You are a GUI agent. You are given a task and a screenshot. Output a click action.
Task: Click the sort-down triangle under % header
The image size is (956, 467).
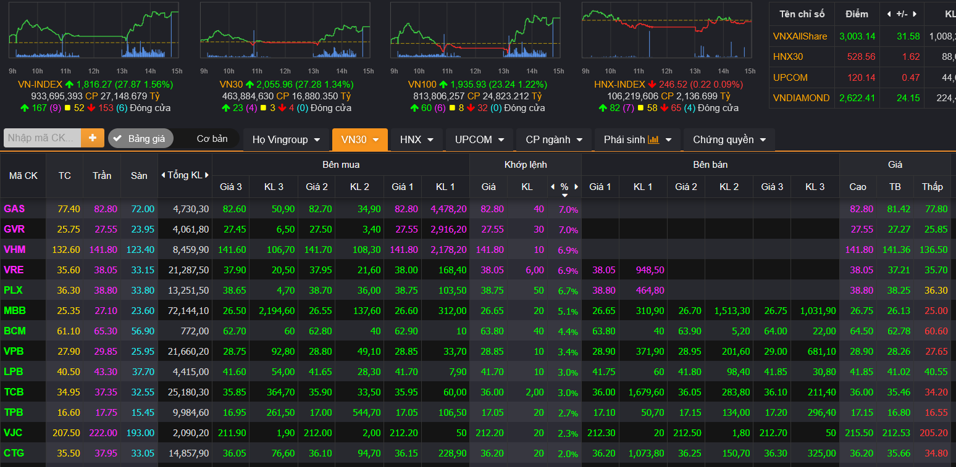coord(564,195)
